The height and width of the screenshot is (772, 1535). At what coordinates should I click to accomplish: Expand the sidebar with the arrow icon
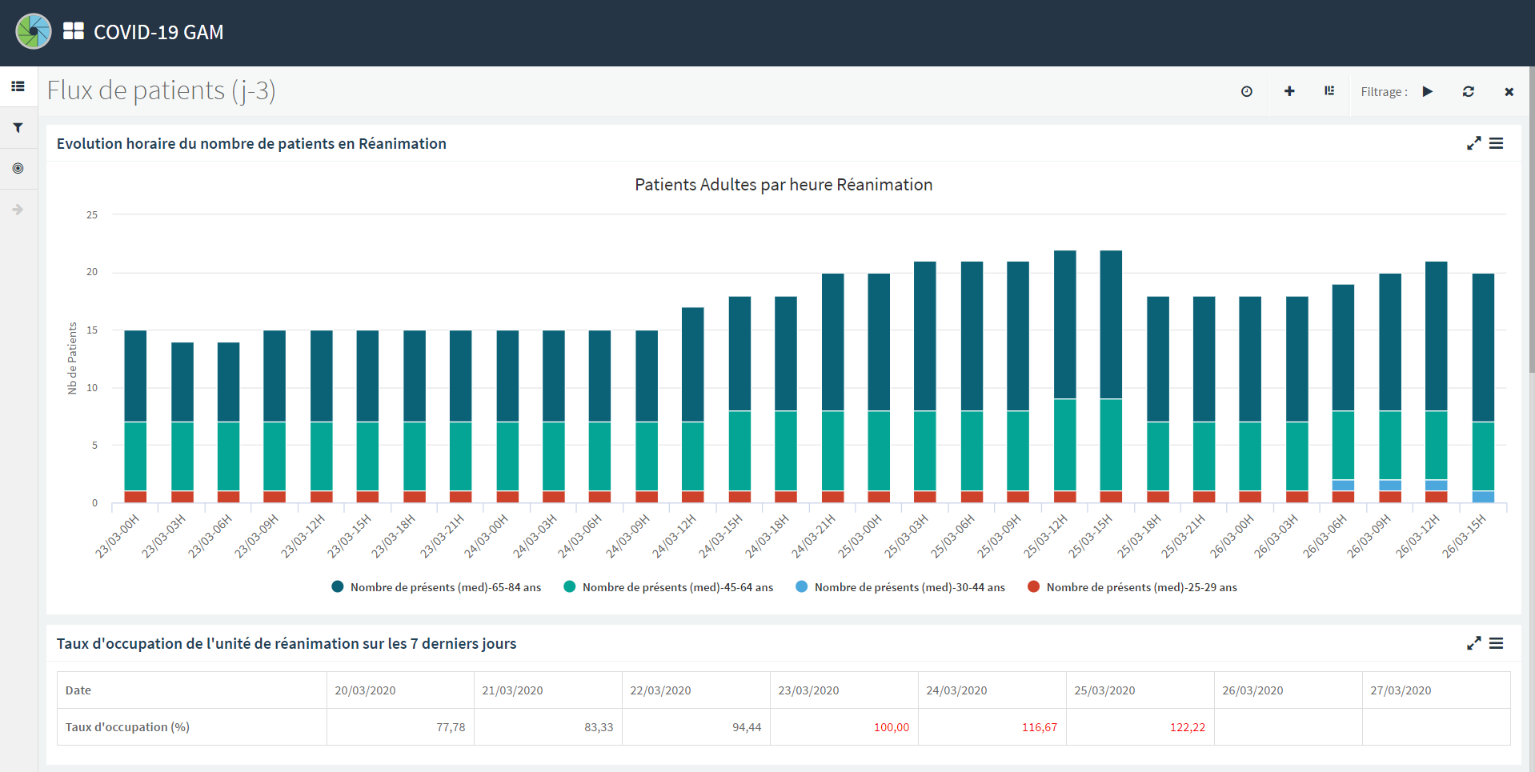tap(18, 210)
